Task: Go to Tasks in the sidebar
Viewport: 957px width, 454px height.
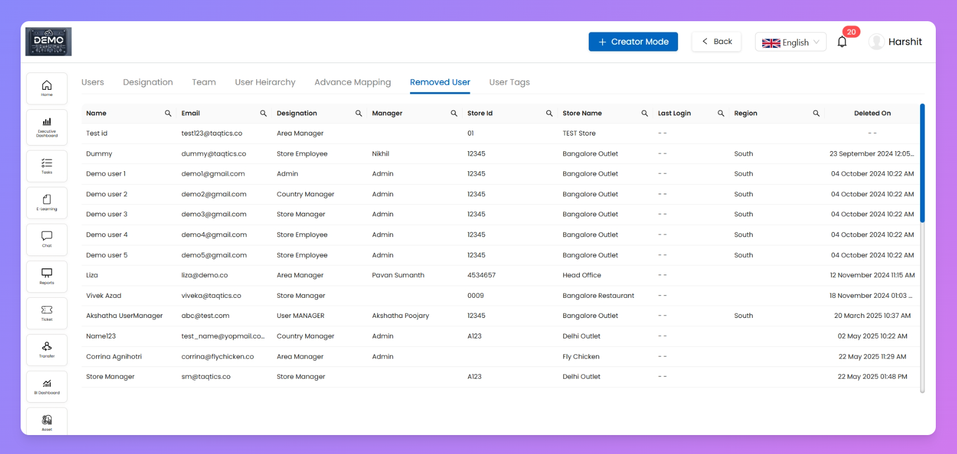Action: tap(47, 166)
